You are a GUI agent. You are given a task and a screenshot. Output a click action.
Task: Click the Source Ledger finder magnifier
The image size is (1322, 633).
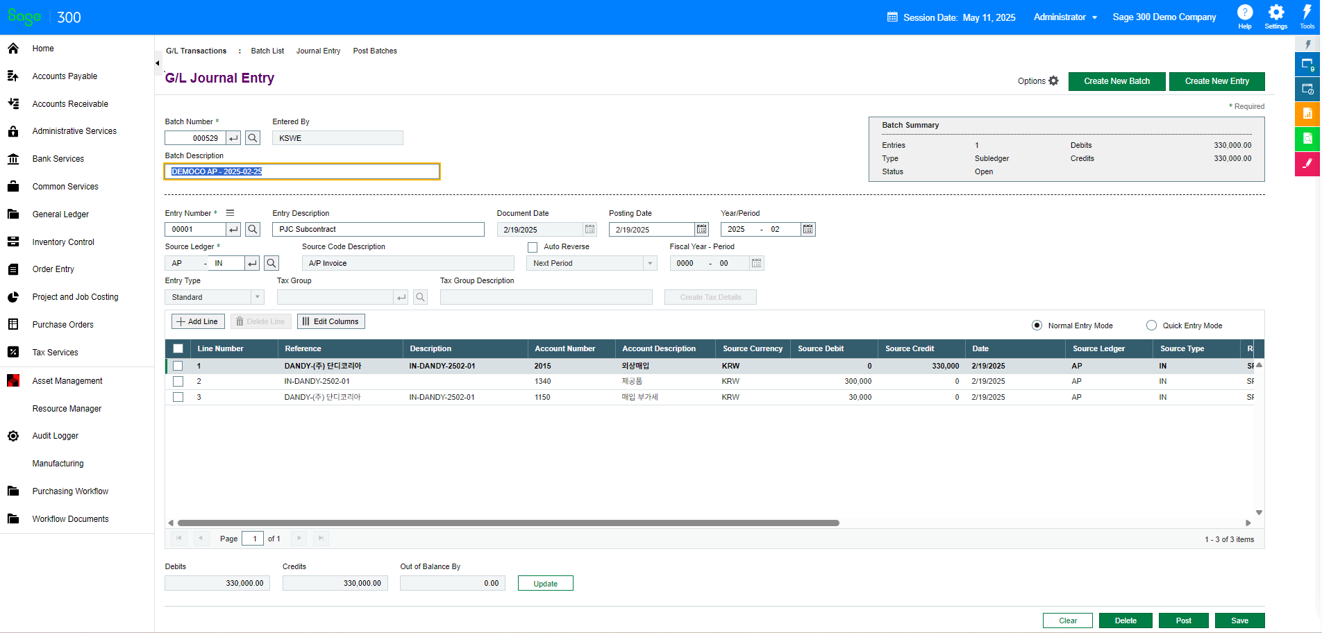tap(271, 263)
